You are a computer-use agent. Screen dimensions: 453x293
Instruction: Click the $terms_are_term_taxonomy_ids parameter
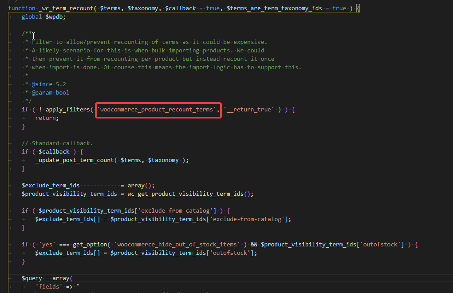point(274,8)
